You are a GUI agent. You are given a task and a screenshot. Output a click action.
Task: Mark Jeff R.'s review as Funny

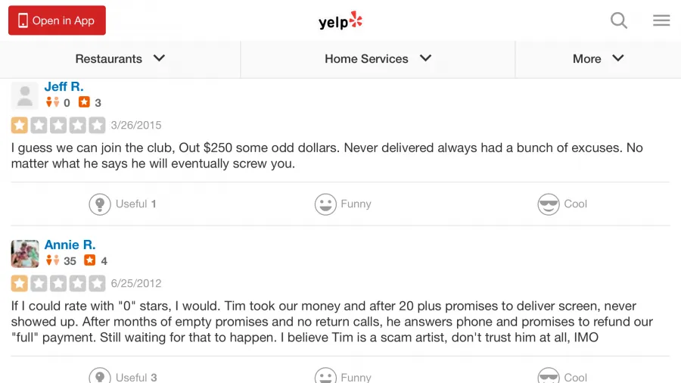click(x=343, y=204)
